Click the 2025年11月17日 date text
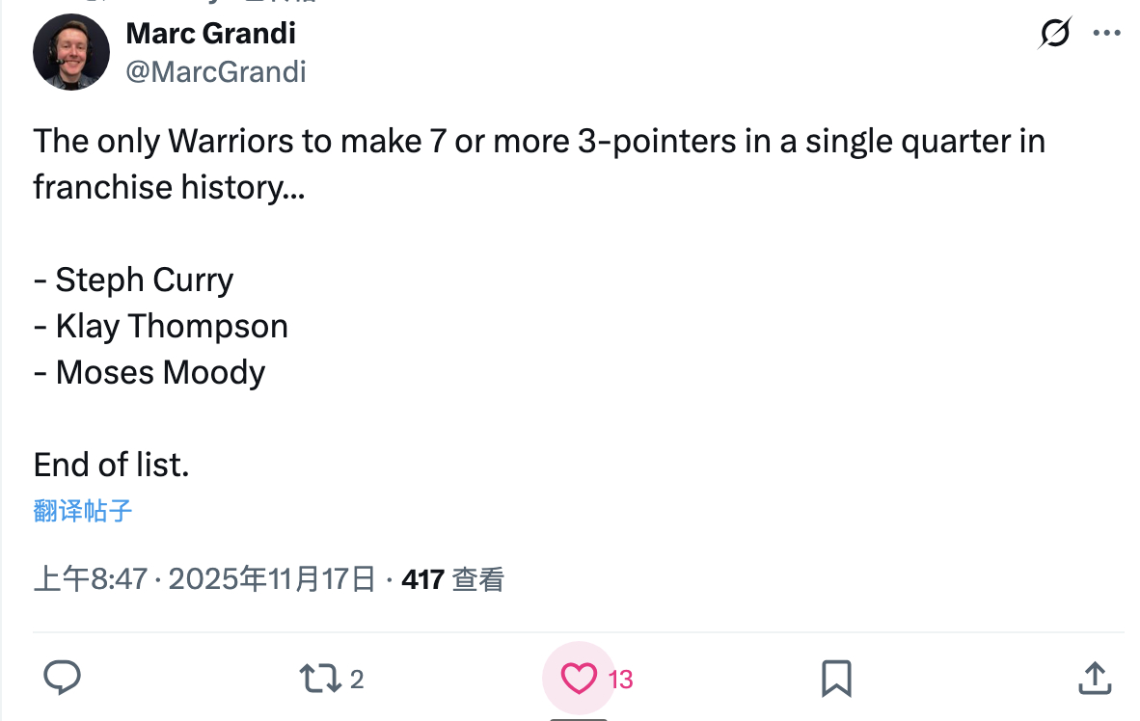Viewport: 1140px width, 721px height. tap(272, 579)
